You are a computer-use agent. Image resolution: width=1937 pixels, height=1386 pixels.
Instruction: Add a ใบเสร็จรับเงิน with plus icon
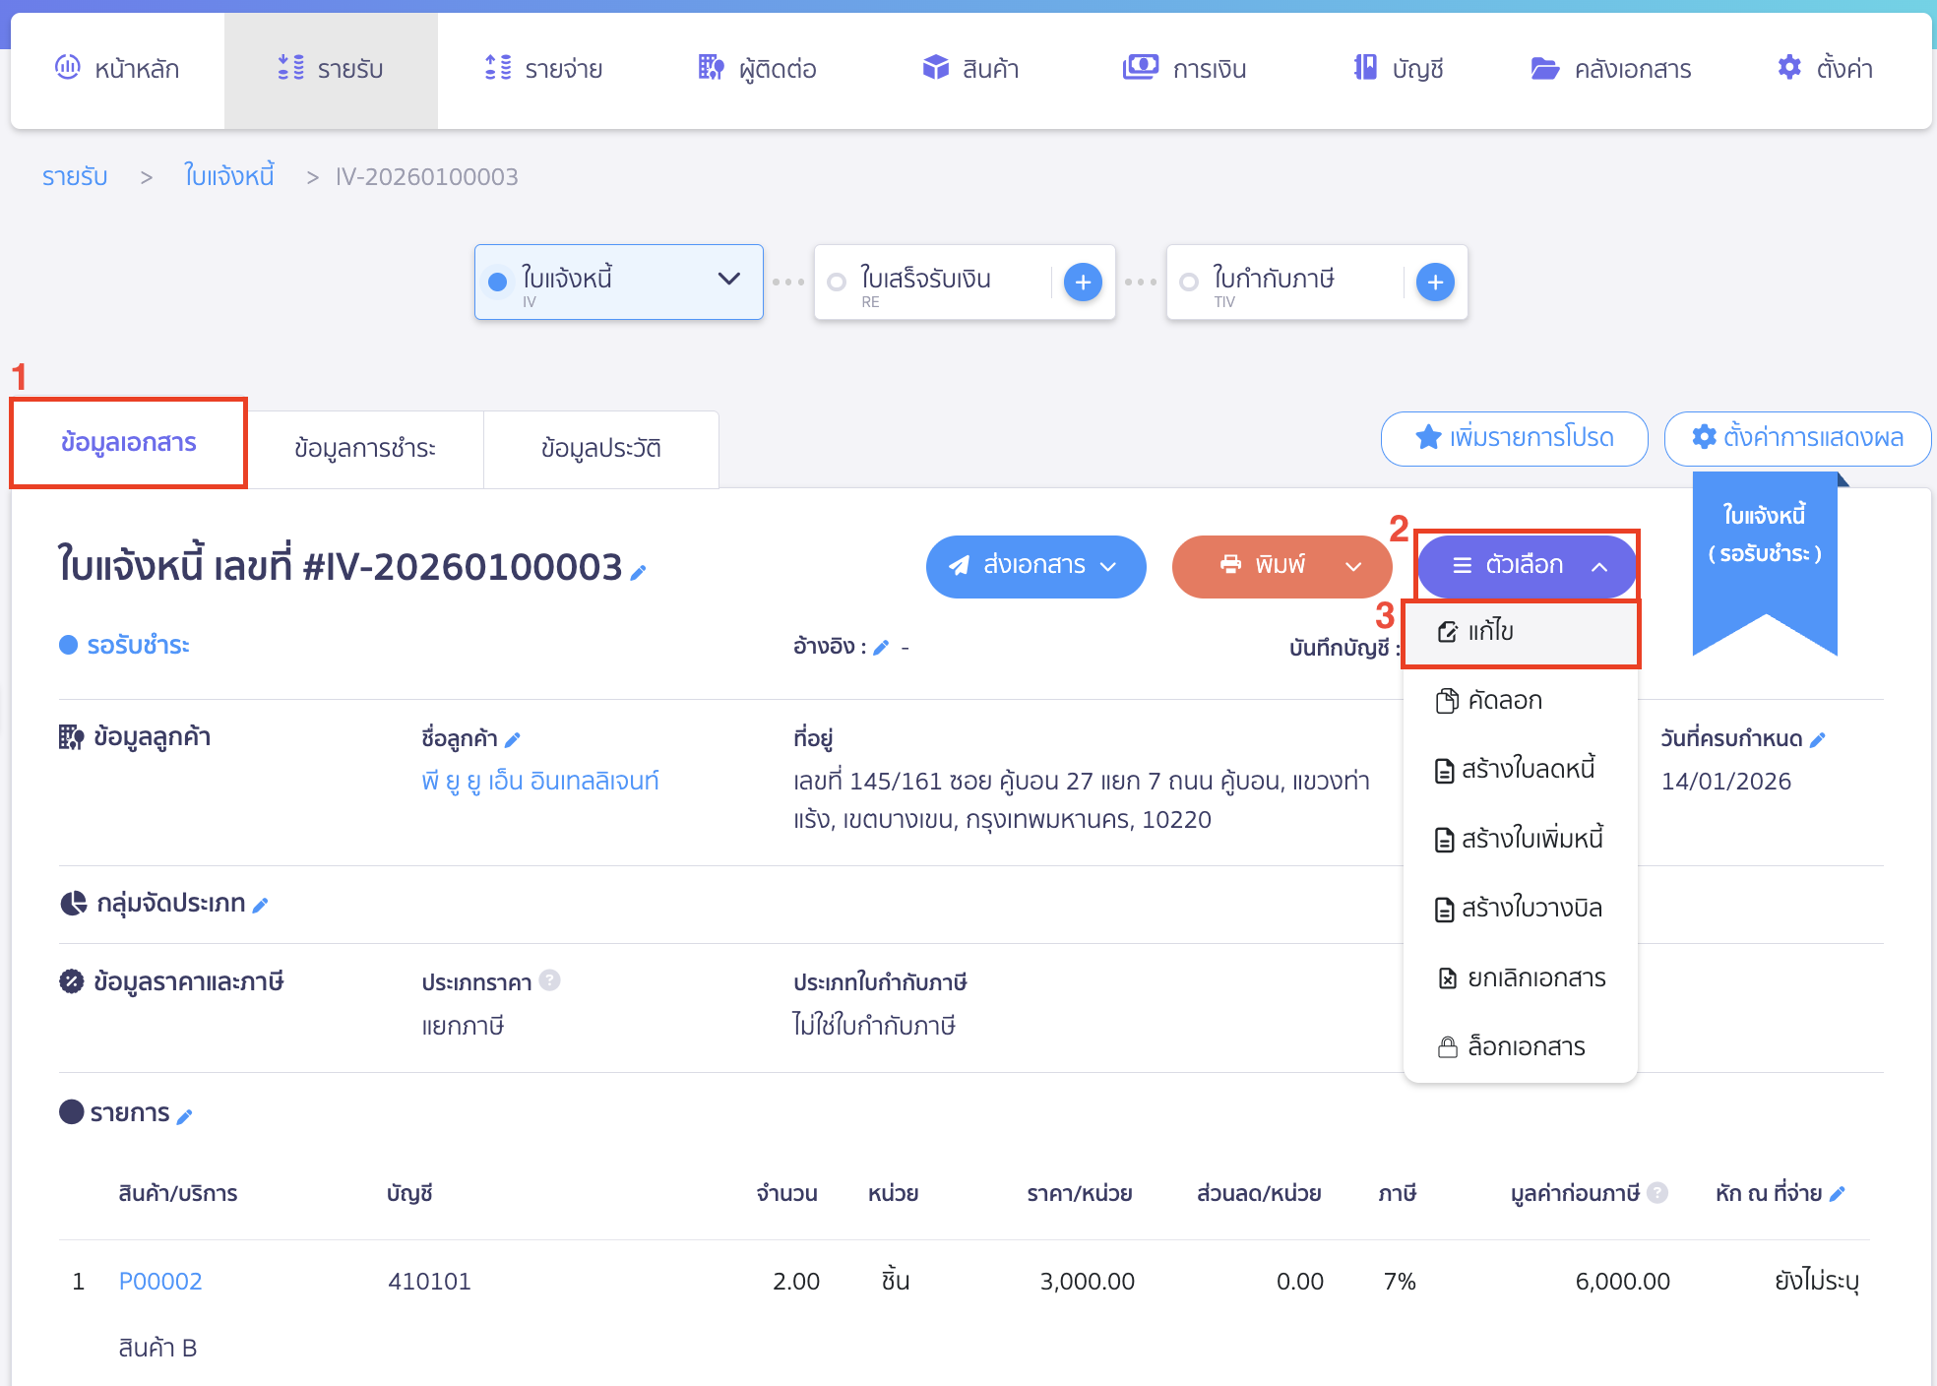tap(1083, 283)
